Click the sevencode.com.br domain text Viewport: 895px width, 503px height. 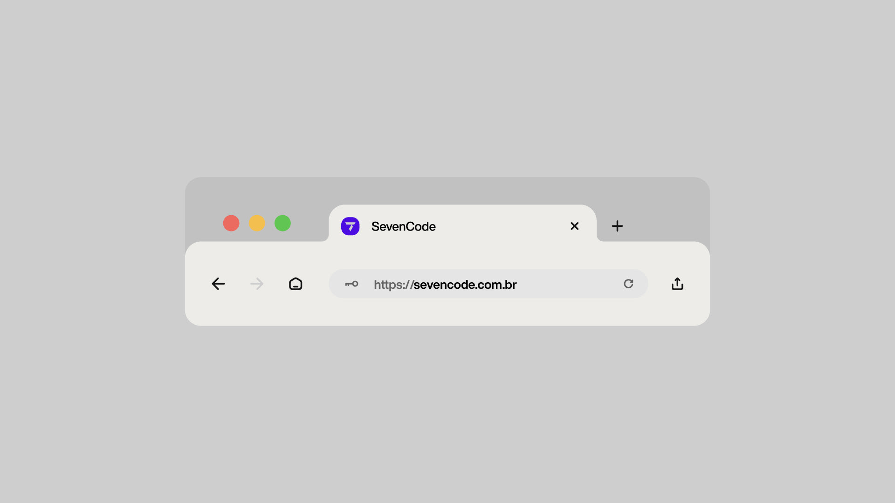point(465,284)
